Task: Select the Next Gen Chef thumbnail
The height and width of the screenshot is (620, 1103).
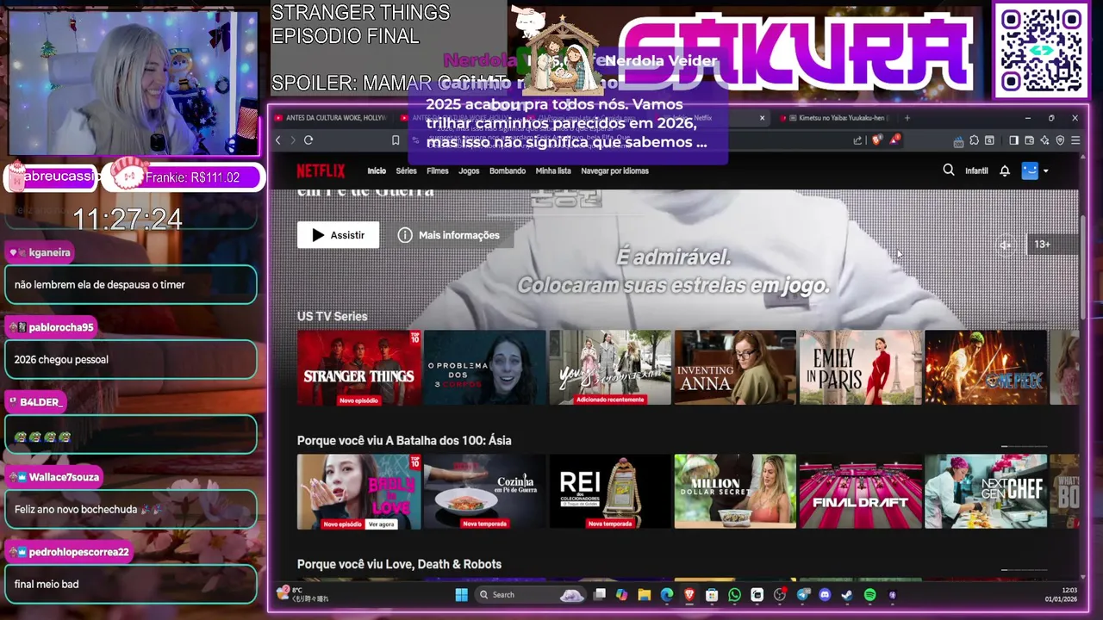Action: pos(986,492)
